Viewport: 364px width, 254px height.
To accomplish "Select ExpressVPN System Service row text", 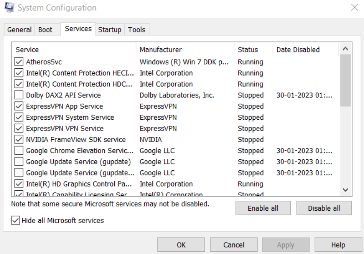I will coord(70,117).
